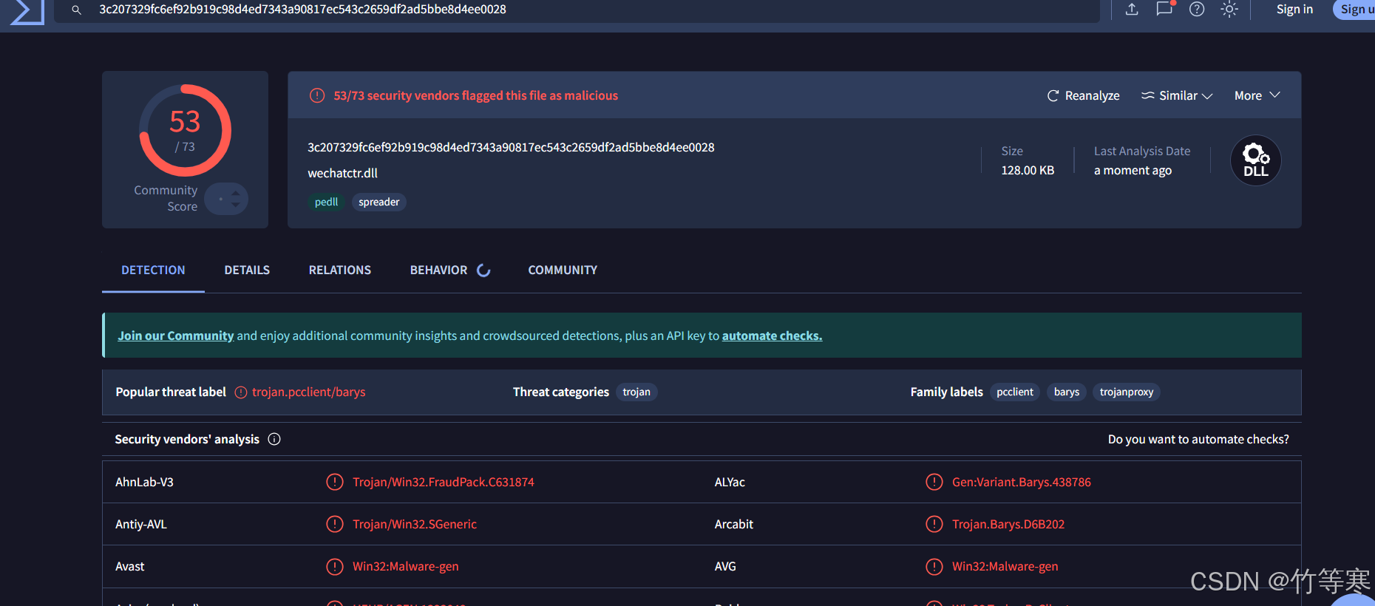Click Trojan.Barys.D6B202 result
Screen dimensions: 1375x606
(1008, 525)
